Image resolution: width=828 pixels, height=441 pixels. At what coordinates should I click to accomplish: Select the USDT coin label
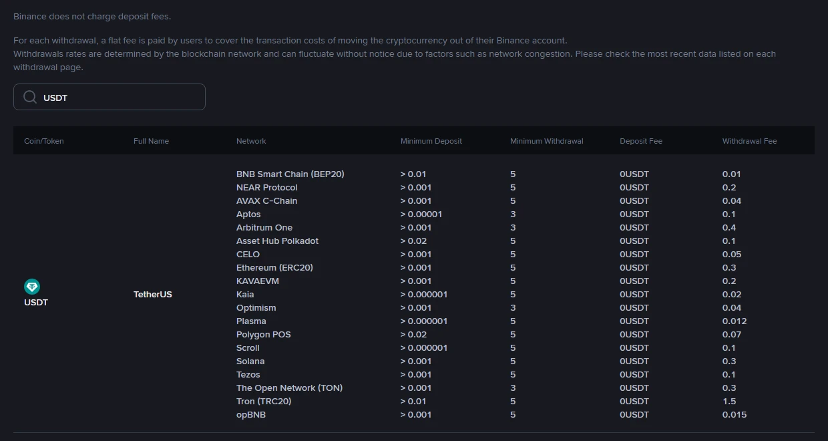[36, 303]
